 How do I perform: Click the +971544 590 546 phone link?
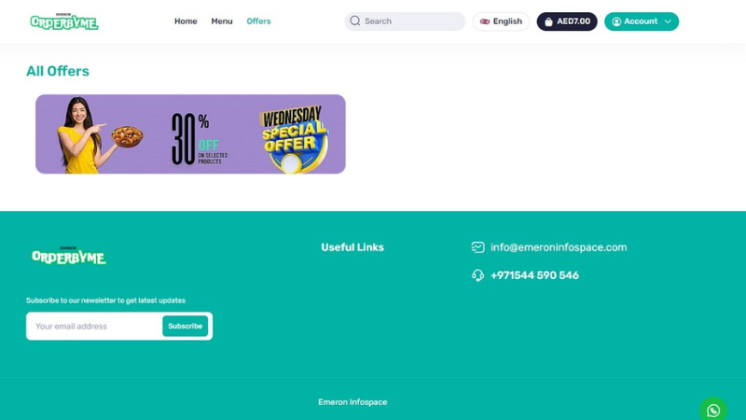point(534,275)
